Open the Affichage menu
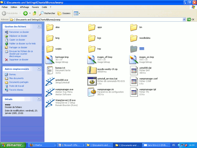The height and width of the screenshot is (148, 197). click(x=24, y=7)
